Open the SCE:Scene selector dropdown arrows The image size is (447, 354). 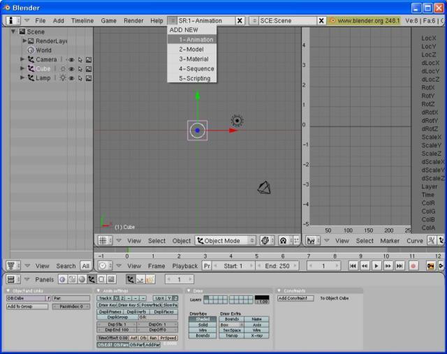click(254, 20)
